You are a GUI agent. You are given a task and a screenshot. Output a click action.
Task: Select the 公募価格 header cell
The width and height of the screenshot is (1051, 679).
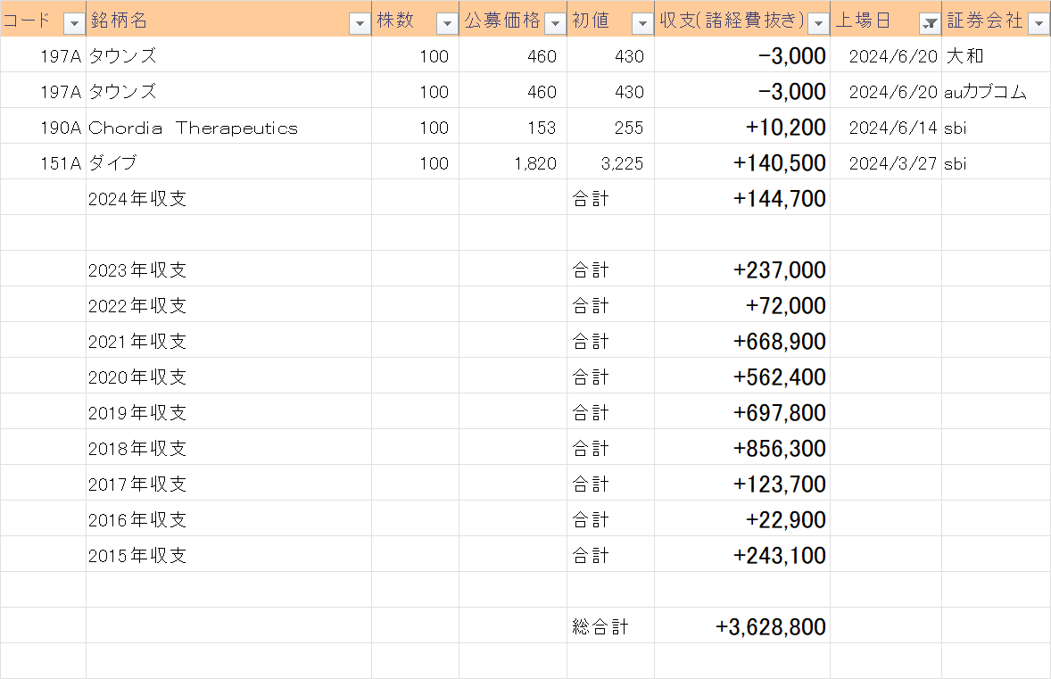513,19
